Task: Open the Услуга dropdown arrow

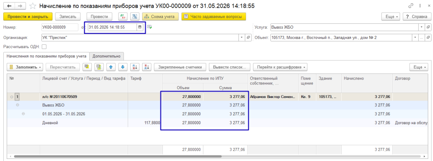Action: 422,27
